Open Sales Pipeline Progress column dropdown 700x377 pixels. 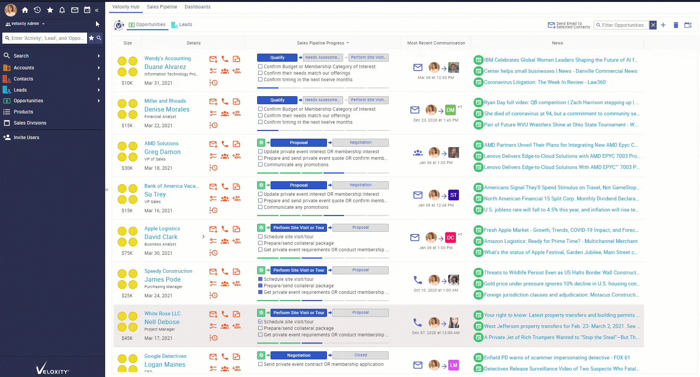348,43
